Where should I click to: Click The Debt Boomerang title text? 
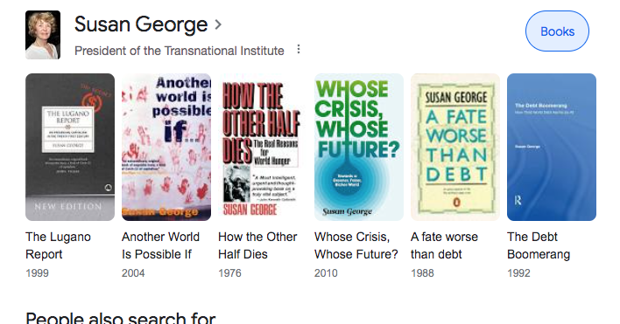(x=539, y=245)
